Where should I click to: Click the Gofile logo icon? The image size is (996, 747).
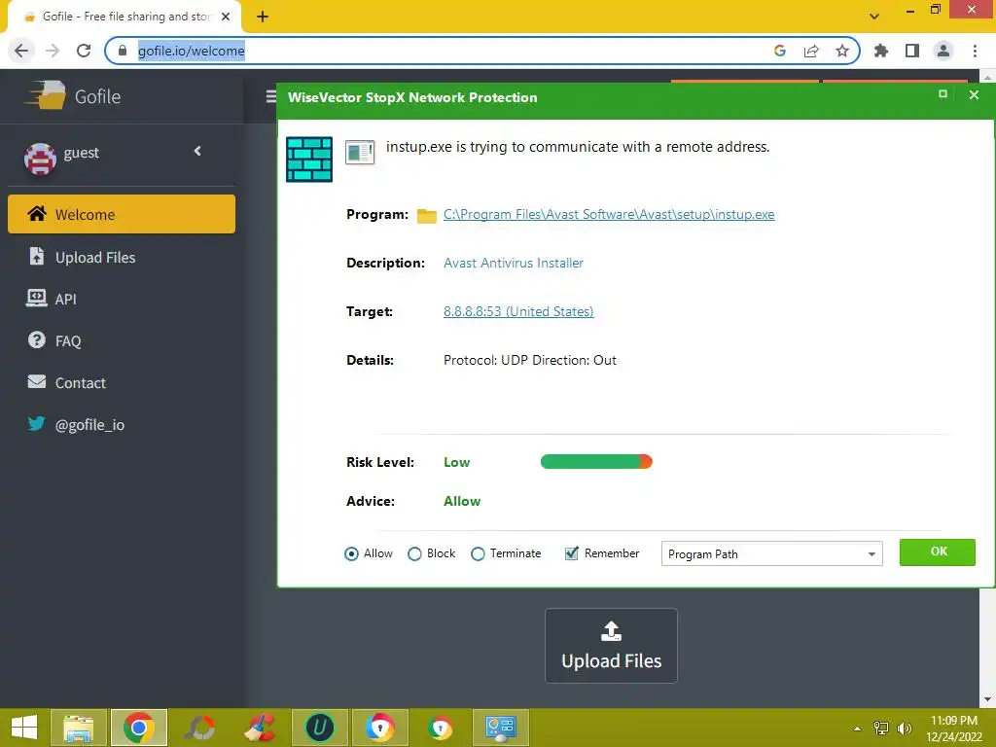(45, 95)
